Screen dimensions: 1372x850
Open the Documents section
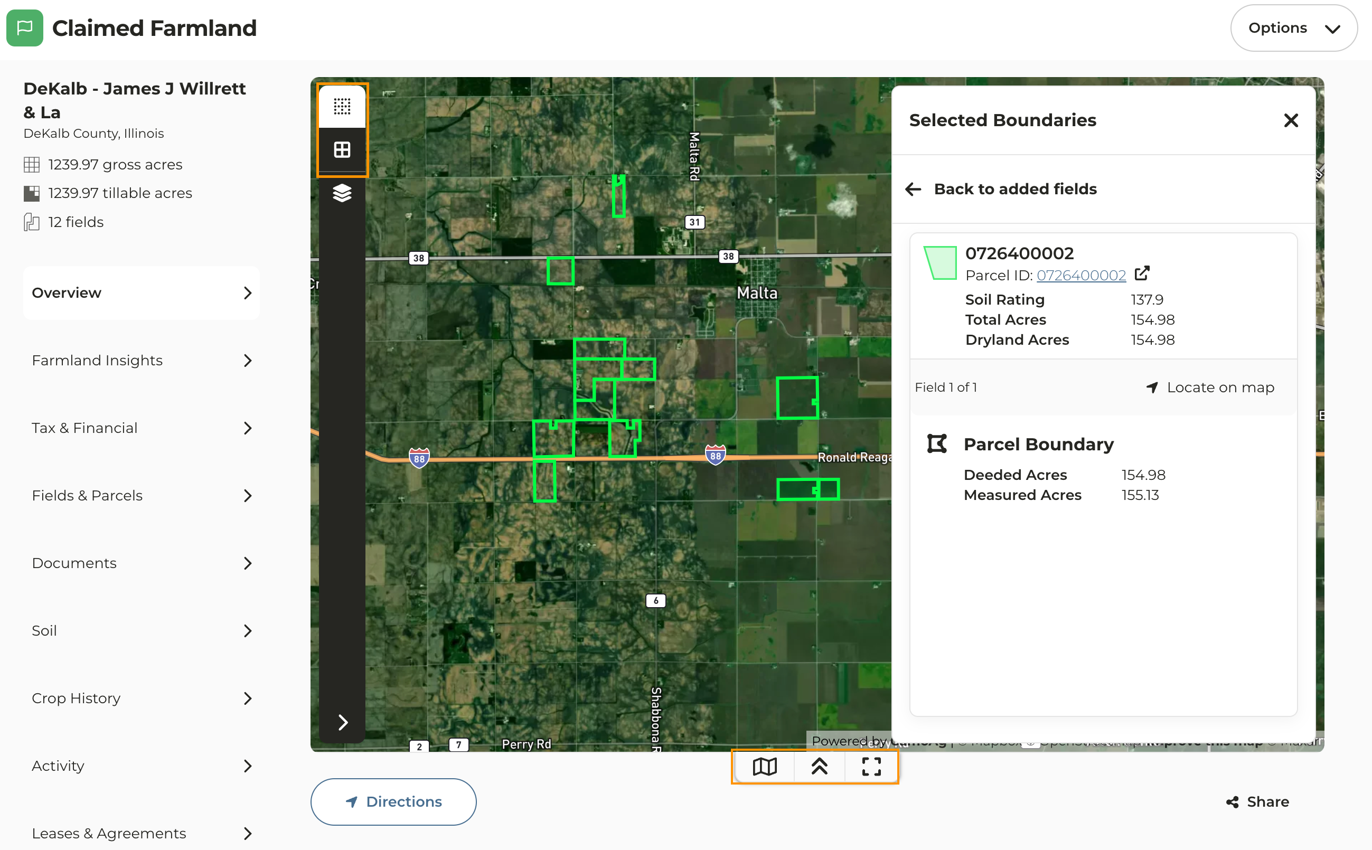tap(141, 563)
